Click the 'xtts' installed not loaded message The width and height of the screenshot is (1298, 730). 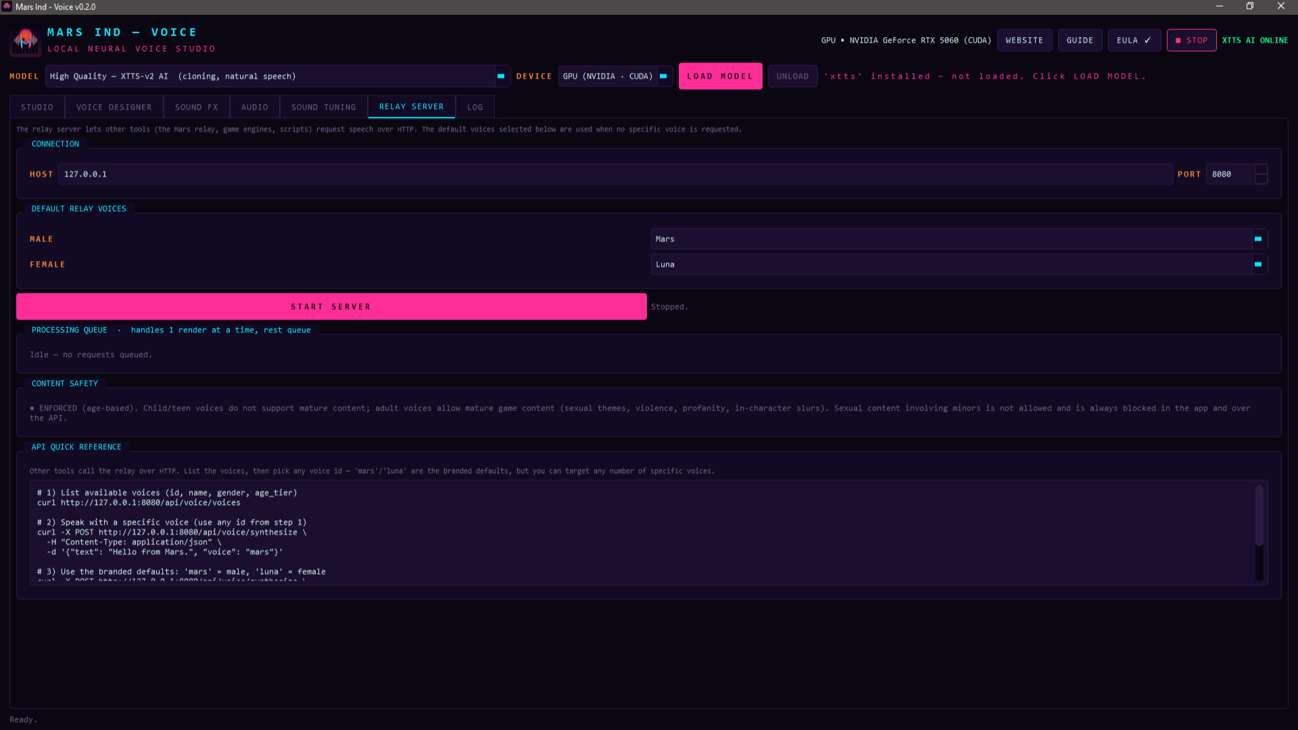coord(985,76)
